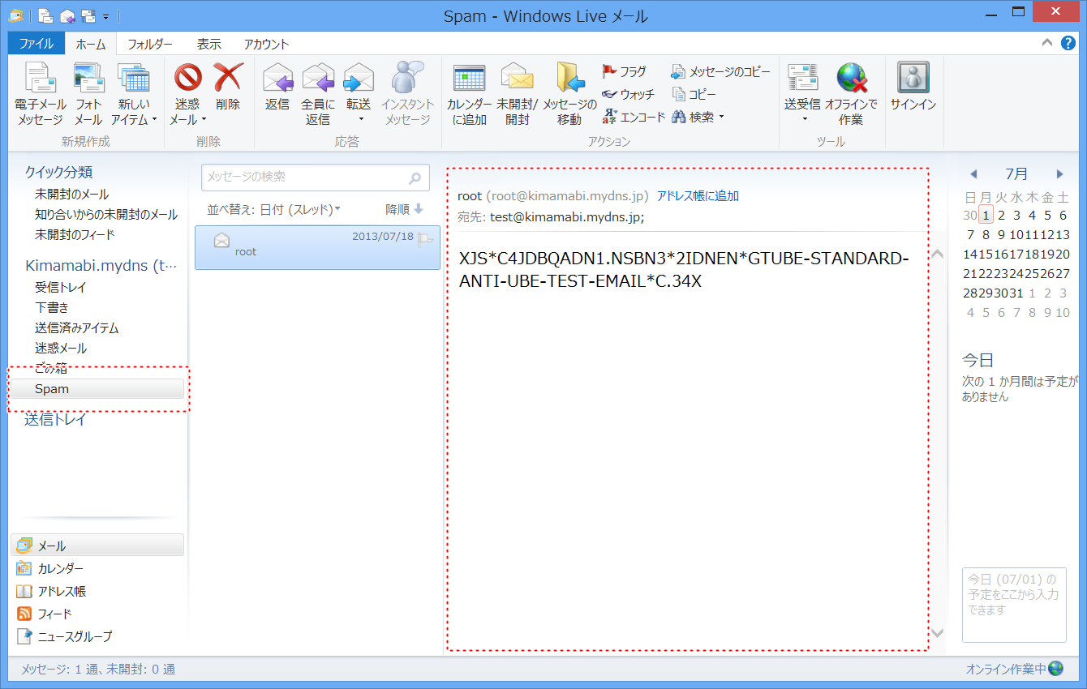
Task: Show 未開封のメール quick view
Action: click(71, 195)
